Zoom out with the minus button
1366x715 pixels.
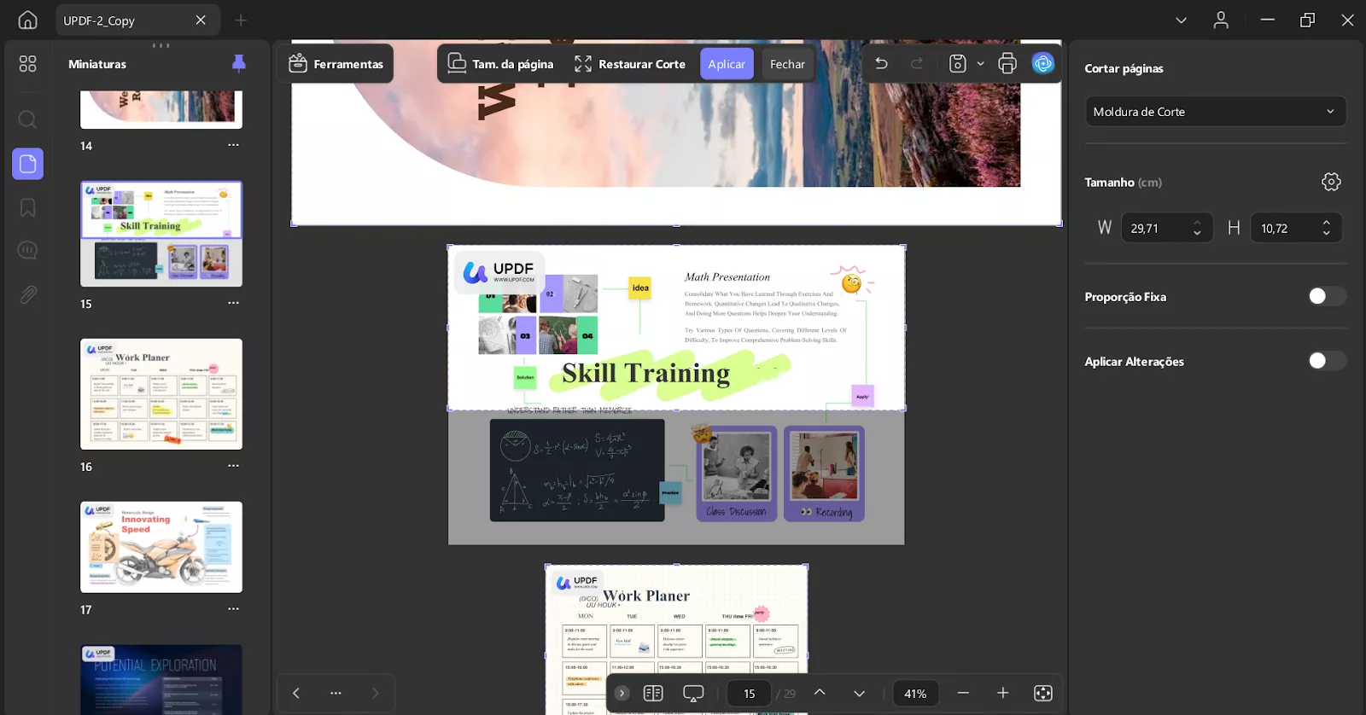click(x=963, y=693)
